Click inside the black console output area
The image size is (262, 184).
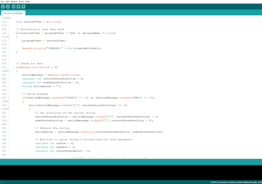click(131, 173)
